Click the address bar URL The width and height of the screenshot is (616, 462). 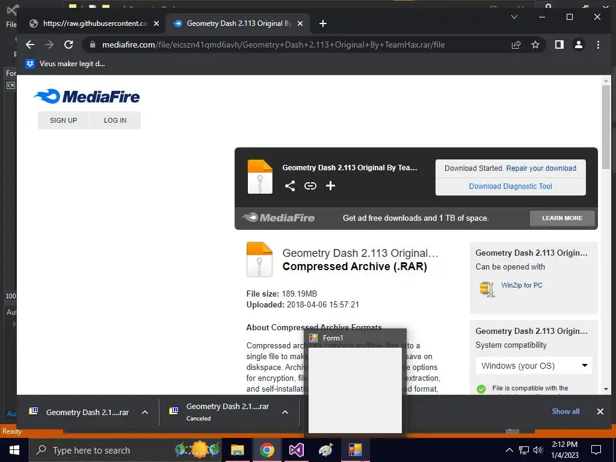(x=274, y=45)
